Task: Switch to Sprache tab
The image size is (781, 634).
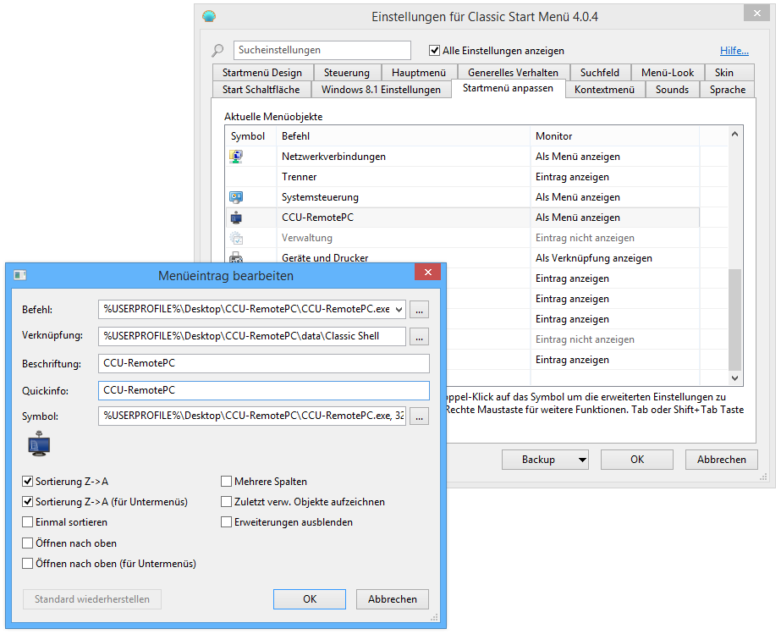Action: (x=728, y=90)
